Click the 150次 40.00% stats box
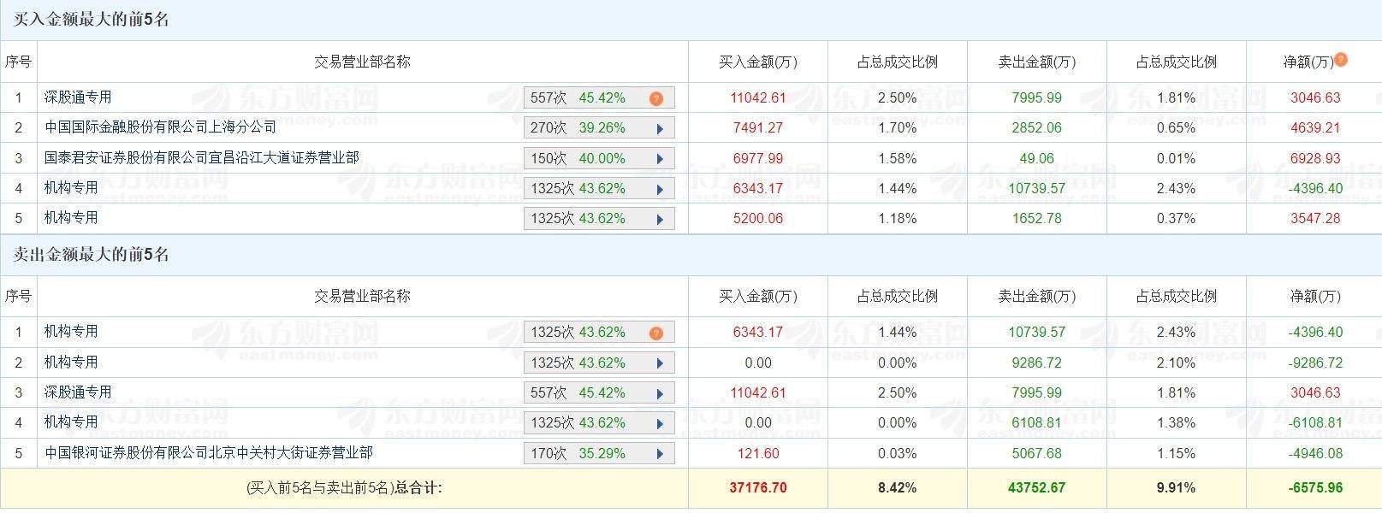 tap(589, 159)
